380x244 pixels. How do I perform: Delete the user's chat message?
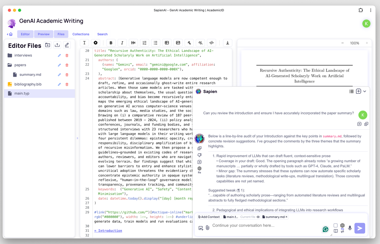coord(359,124)
